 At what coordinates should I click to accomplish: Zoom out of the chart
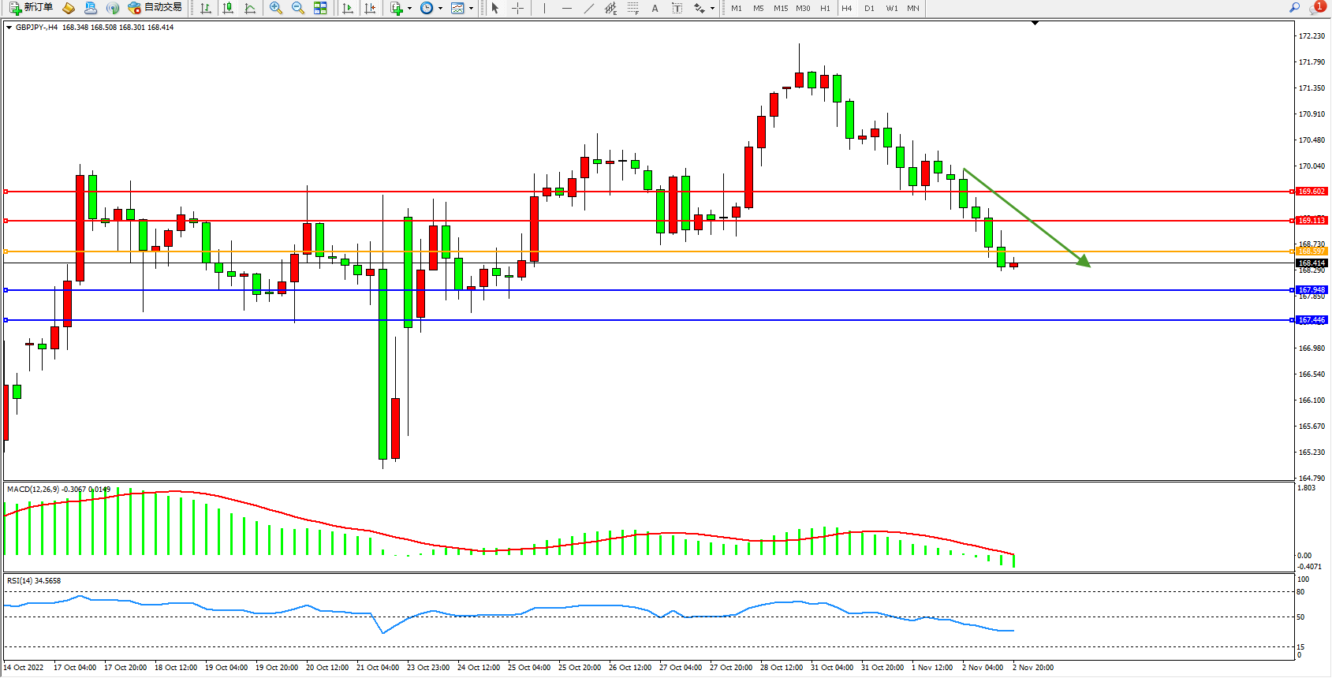[298, 8]
